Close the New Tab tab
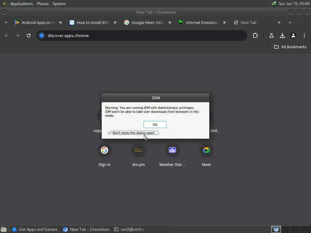Viewport: 311px width, 233px height. click(x=279, y=22)
